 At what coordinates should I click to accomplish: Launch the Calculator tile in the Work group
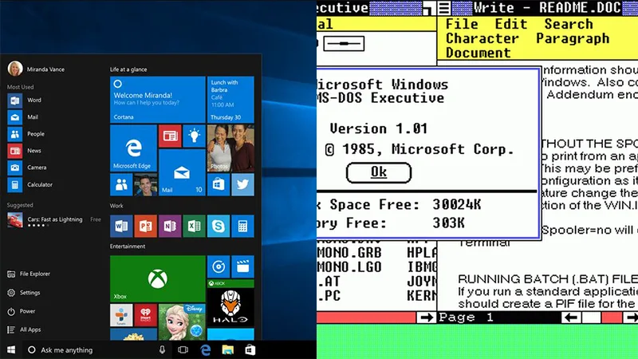click(243, 226)
